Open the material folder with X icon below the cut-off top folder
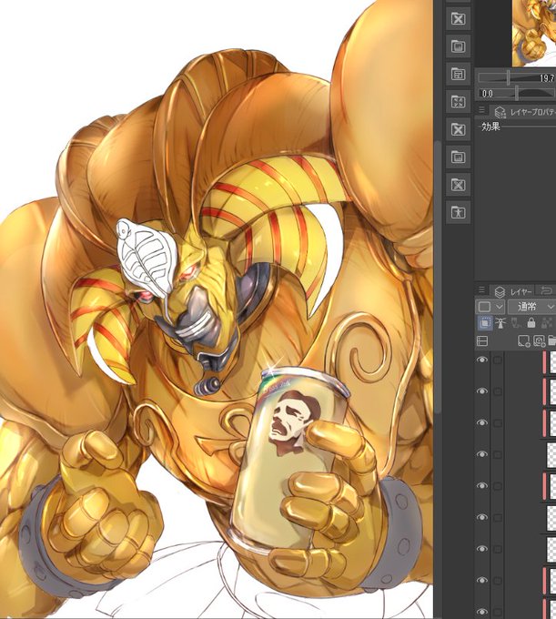556x619 pixels. [x=458, y=18]
